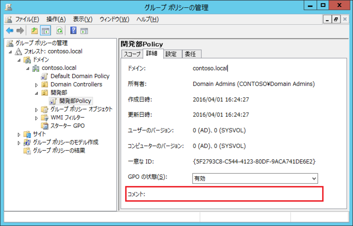The width and height of the screenshot is (353, 226).
Task: Click the コンピューターのバージョン value text
Action: tap(219, 146)
